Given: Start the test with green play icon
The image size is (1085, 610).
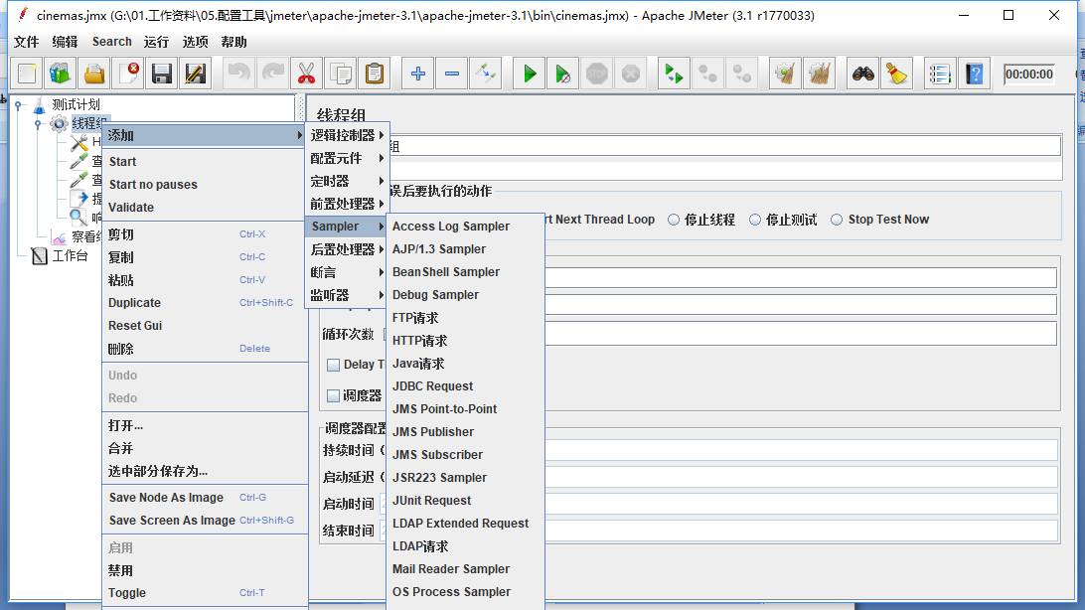Looking at the screenshot, I should click(530, 74).
